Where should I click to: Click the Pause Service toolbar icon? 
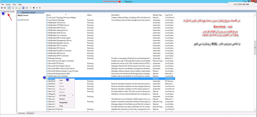point(37,8)
